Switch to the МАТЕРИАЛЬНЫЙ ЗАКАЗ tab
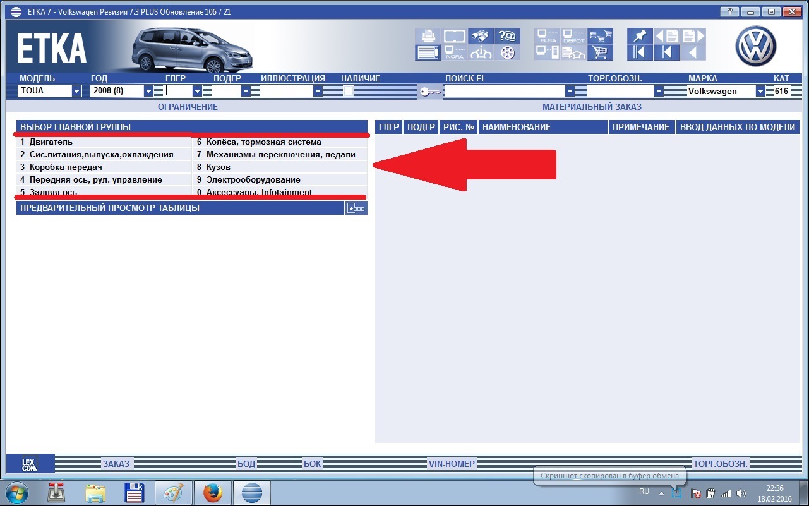Screen dimensions: 809x506 point(592,107)
